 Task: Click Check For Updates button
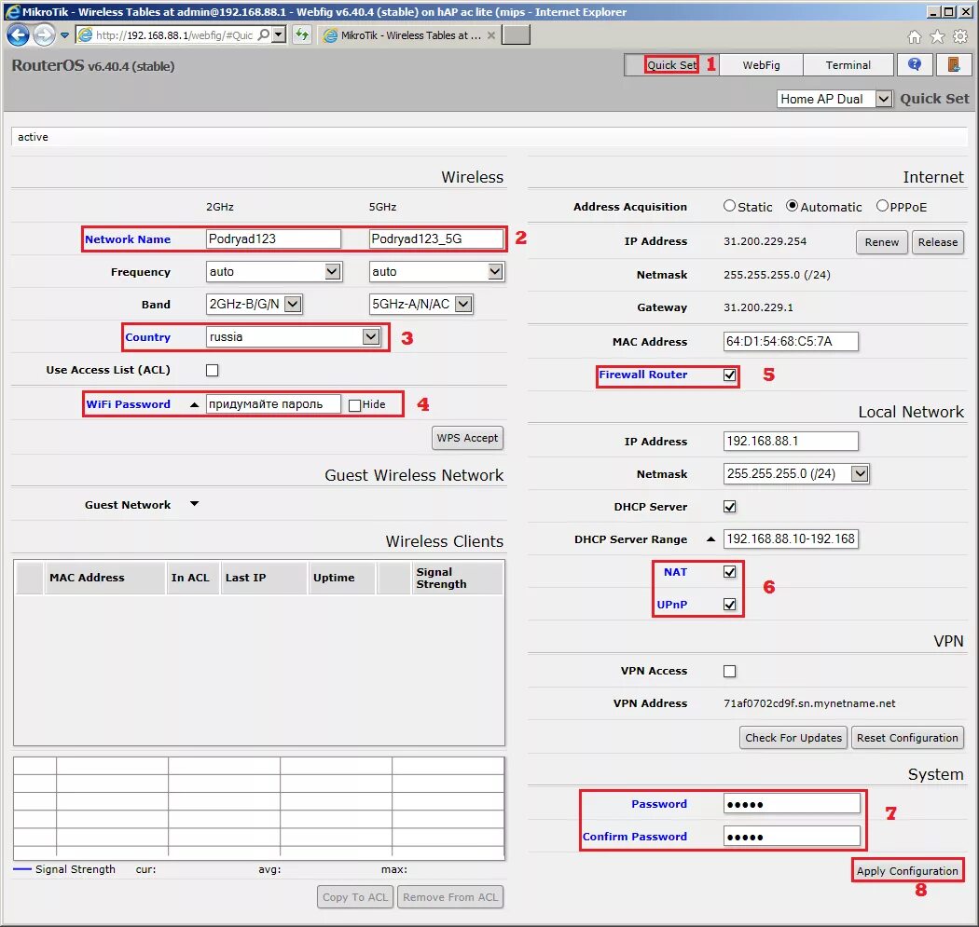793,737
